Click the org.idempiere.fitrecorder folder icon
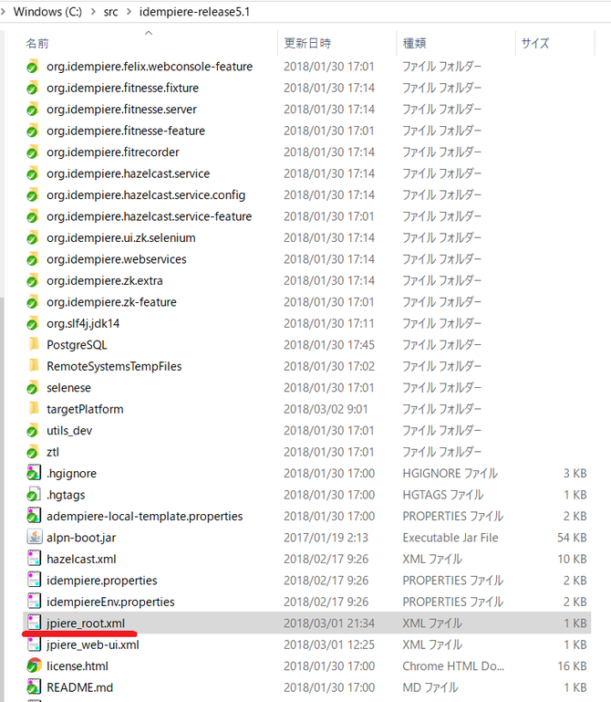The width and height of the screenshot is (611, 702). pos(33,152)
